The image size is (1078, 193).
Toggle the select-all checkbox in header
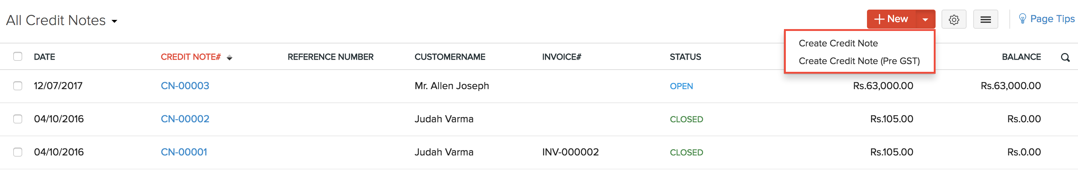18,56
